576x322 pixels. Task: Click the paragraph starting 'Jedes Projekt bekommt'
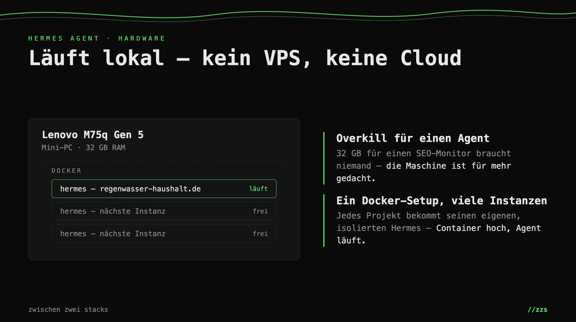(439, 228)
